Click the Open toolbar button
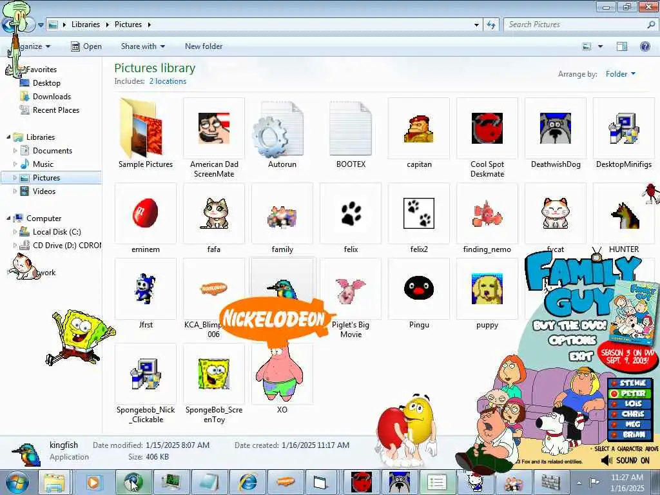This screenshot has width=660, height=495. click(x=86, y=46)
